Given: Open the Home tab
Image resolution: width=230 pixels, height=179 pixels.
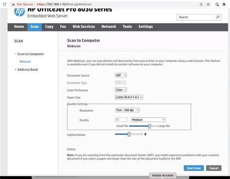Looking at the screenshot, I should coord(19,27).
